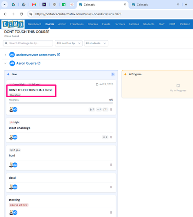This screenshot has width=193, height=217.
Task: Select the Boards menu item
Action: tap(50, 24)
